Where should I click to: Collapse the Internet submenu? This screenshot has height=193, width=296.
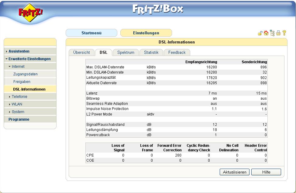(18, 67)
